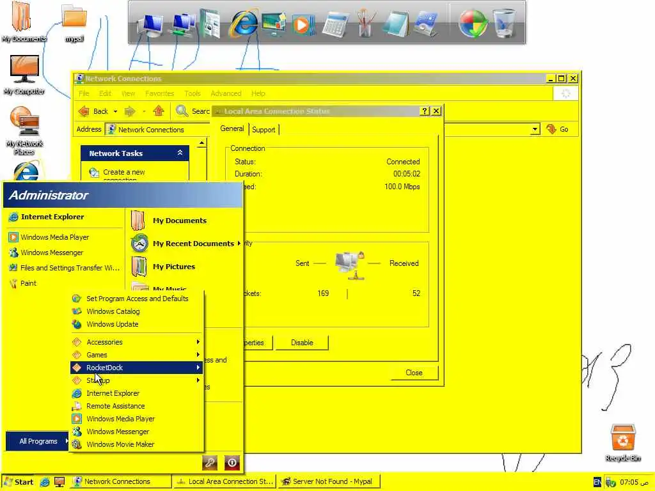
Task: Switch to the Support tab
Action: pos(264,129)
